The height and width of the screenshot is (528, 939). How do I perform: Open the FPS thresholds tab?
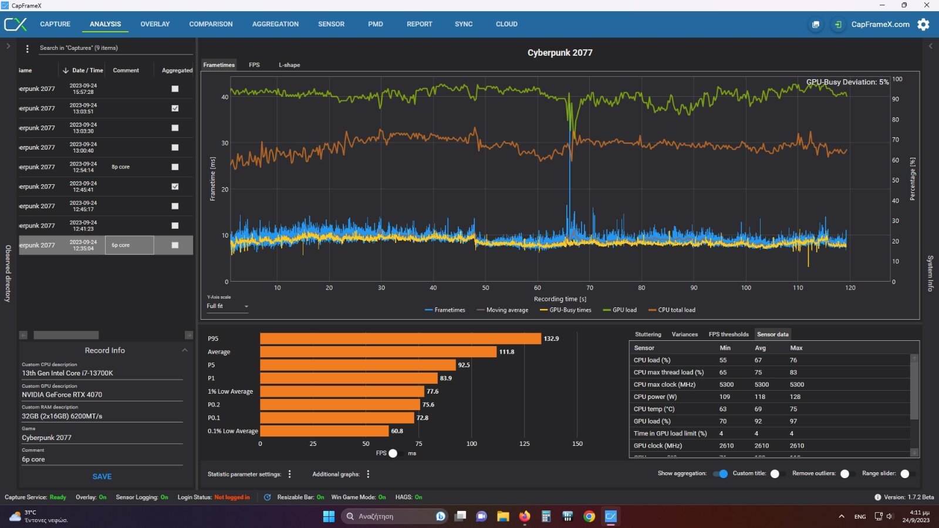click(729, 334)
